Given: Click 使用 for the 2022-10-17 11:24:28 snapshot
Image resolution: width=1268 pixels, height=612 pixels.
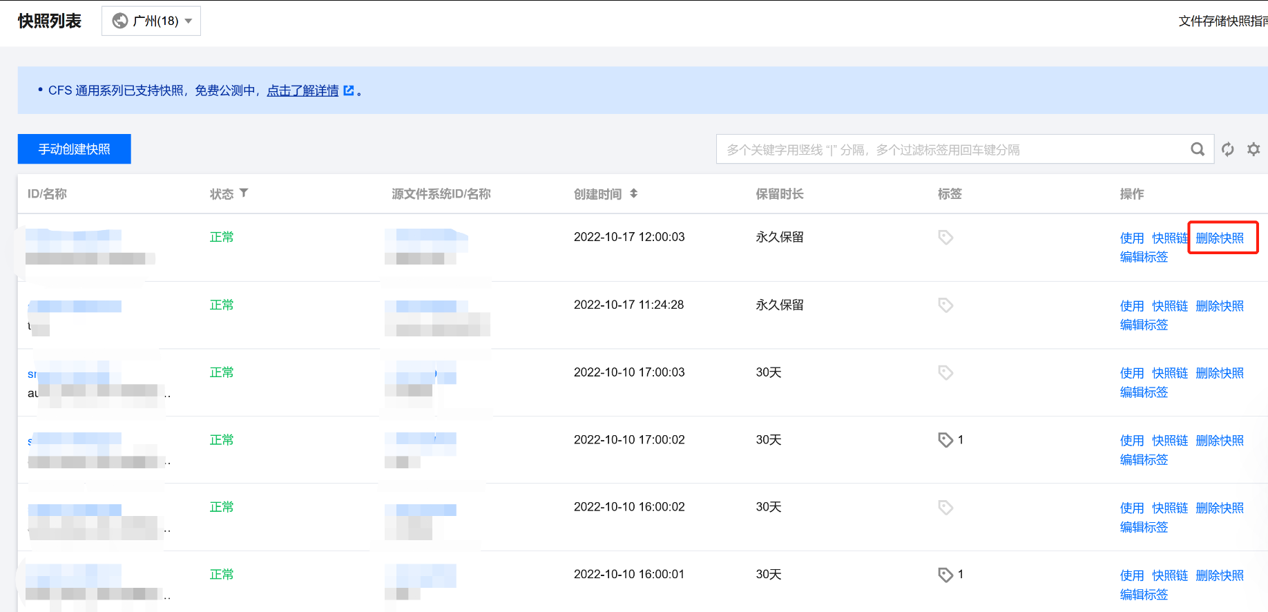Looking at the screenshot, I should pos(1132,306).
